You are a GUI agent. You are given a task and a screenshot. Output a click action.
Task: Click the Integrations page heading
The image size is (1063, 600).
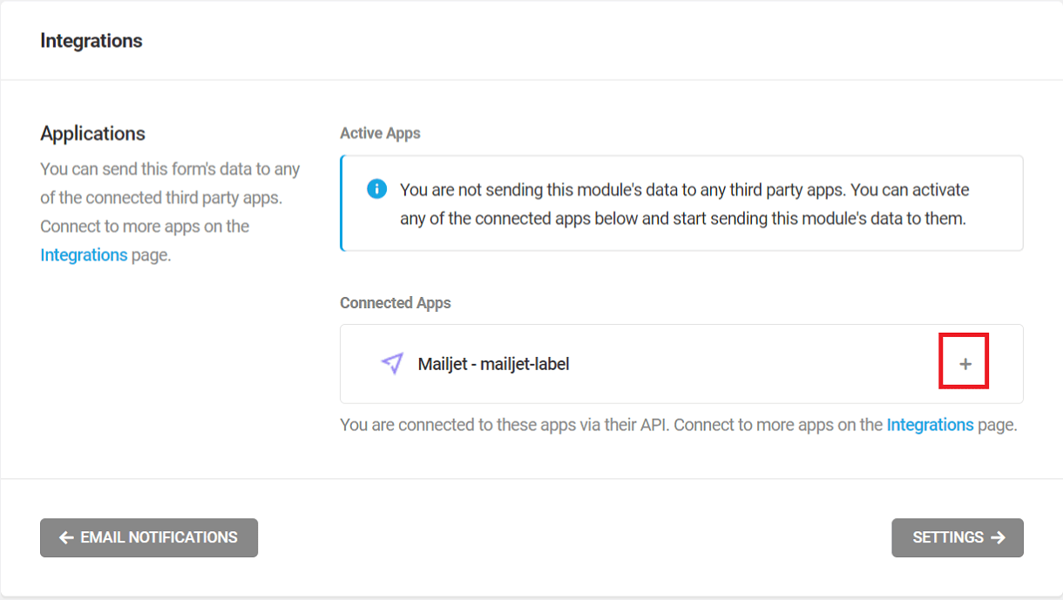pyautogui.click(x=91, y=41)
